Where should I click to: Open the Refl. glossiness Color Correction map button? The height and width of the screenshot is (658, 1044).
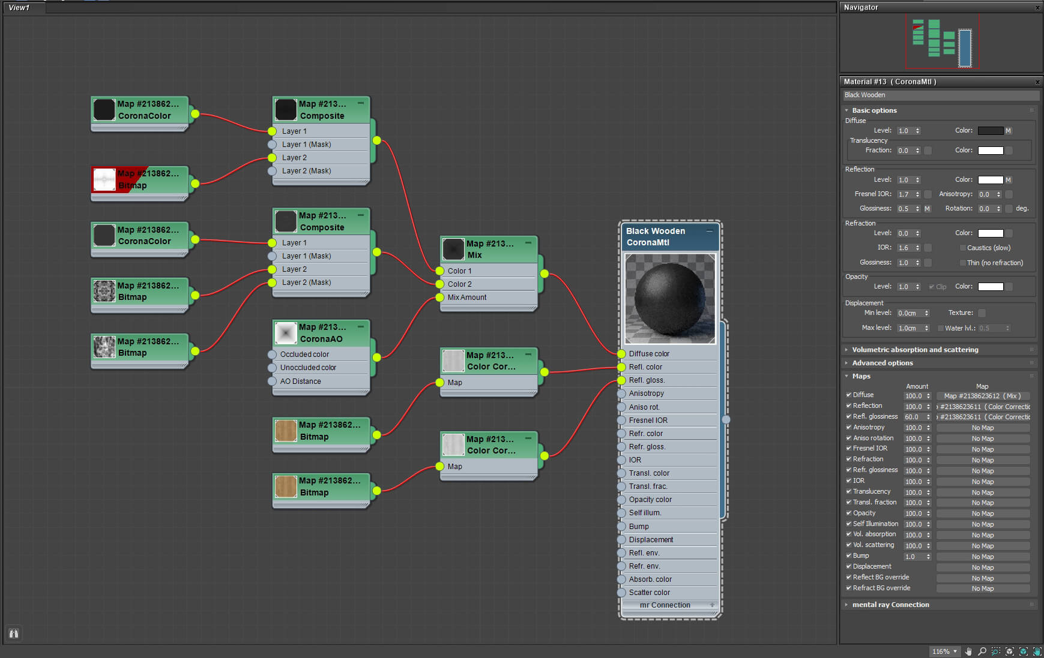(983, 417)
